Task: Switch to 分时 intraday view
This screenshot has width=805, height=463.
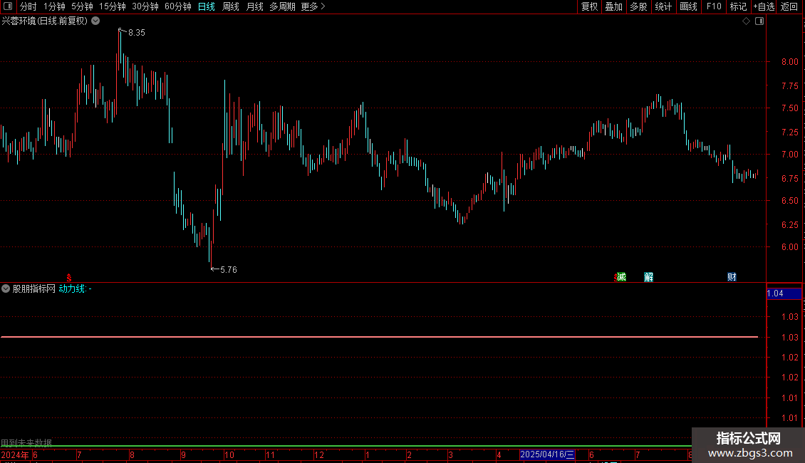Action: [x=28, y=6]
